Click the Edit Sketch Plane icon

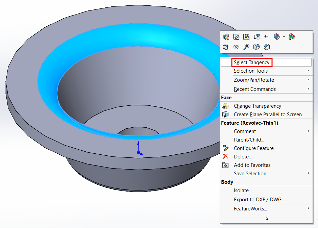click(x=246, y=37)
